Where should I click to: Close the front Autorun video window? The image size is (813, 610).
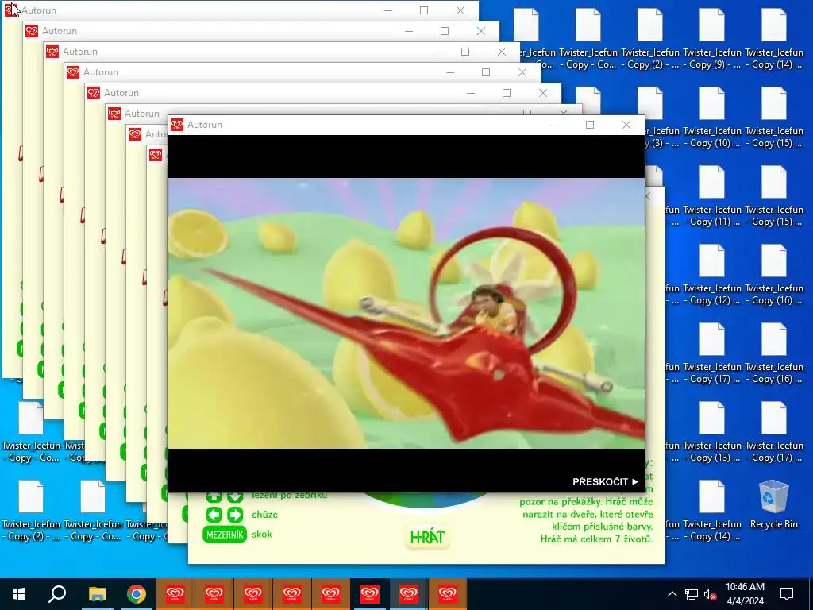pyautogui.click(x=626, y=125)
